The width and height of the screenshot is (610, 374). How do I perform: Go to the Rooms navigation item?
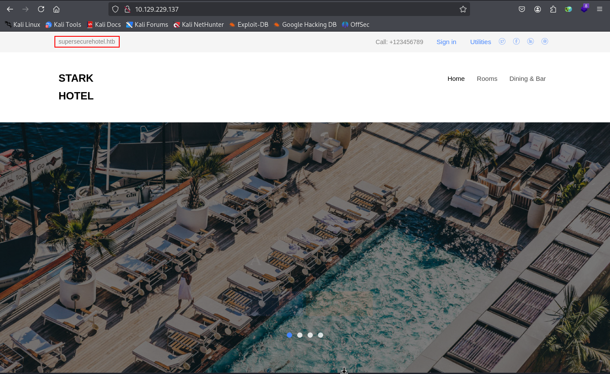coord(487,79)
